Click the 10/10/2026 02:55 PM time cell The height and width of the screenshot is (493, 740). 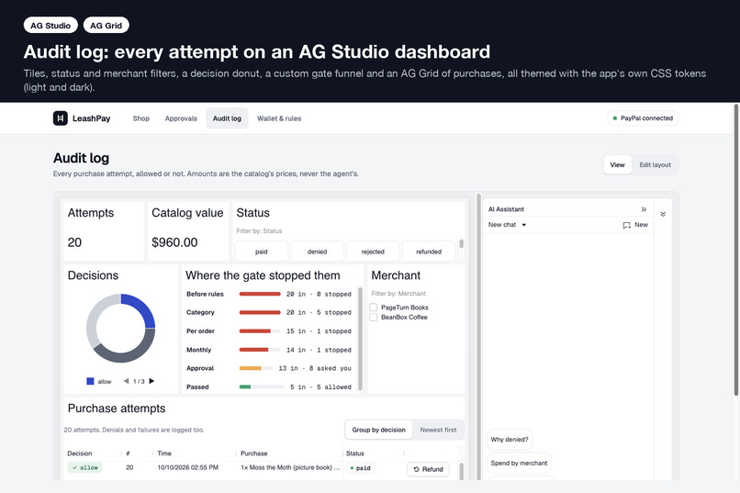point(188,467)
